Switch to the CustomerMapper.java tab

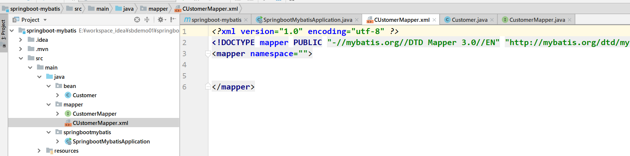[537, 20]
